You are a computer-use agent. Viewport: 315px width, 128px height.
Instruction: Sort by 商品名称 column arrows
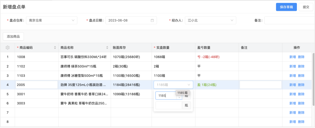click(107, 47)
